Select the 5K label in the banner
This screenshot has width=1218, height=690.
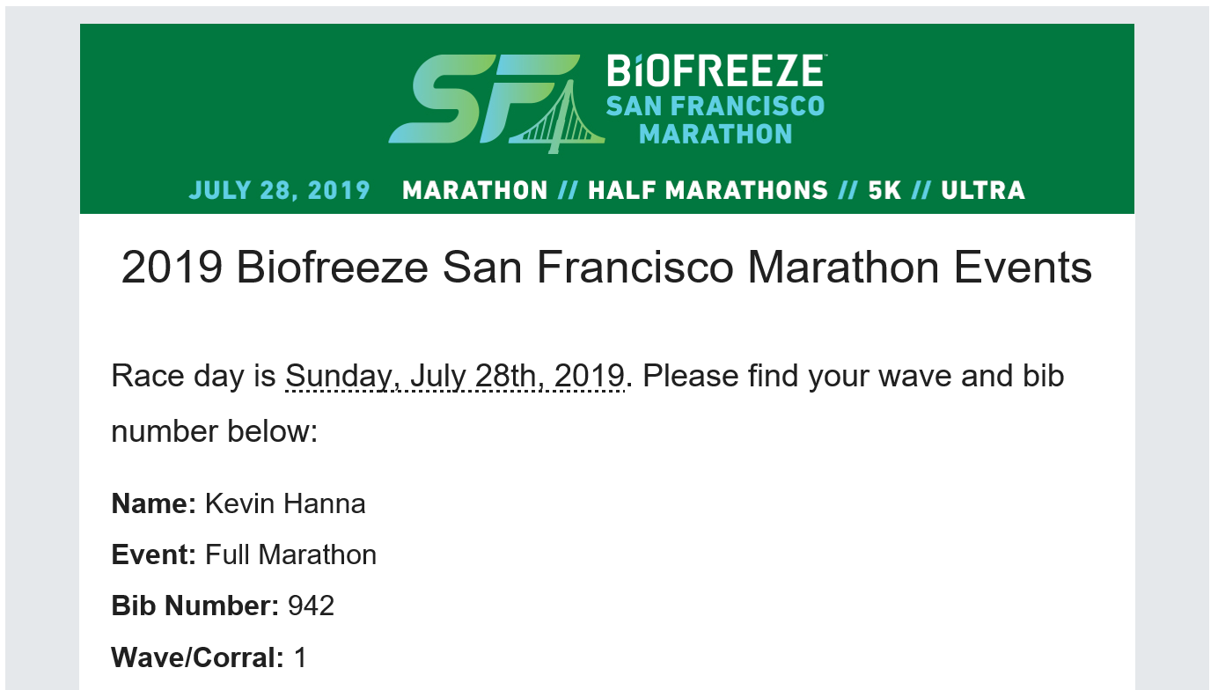884,190
